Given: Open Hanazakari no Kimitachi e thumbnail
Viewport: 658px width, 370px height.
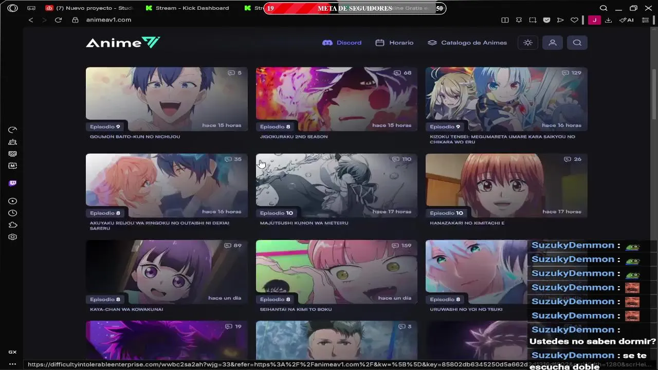Looking at the screenshot, I should (506, 186).
